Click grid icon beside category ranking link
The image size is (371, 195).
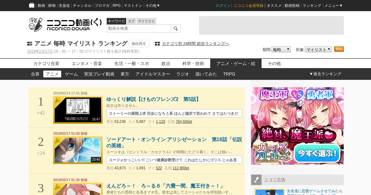click(x=157, y=44)
